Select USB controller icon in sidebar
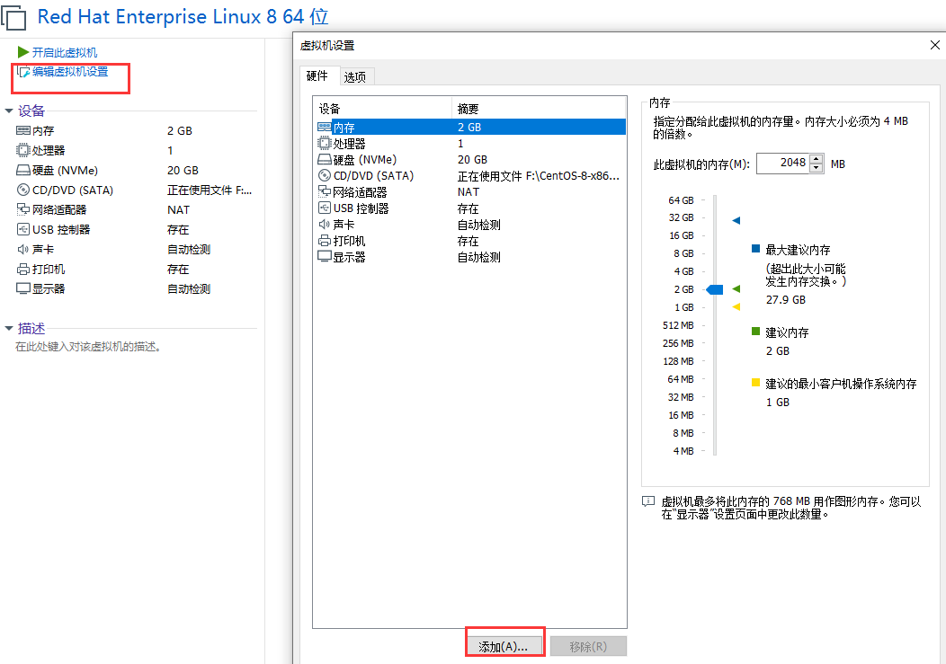 pyautogui.click(x=22, y=229)
